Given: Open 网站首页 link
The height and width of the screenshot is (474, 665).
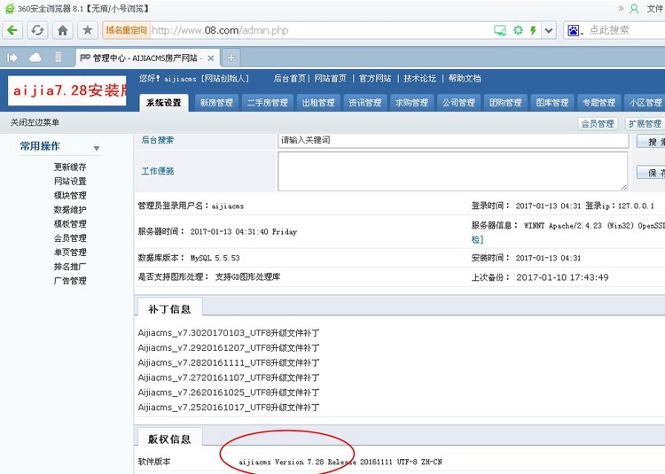Looking at the screenshot, I should click(x=331, y=78).
